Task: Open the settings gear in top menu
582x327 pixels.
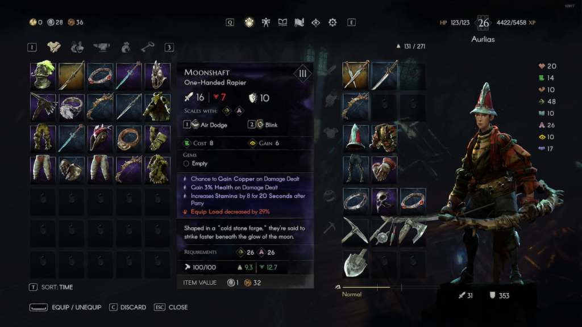Action: pyautogui.click(x=332, y=23)
